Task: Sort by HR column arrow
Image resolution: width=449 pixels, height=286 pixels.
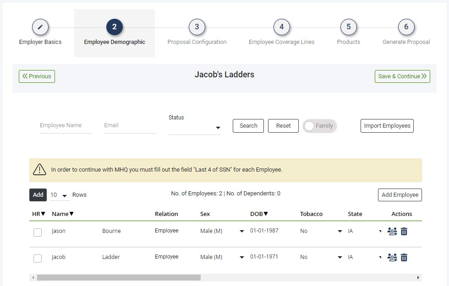Action: (43, 214)
